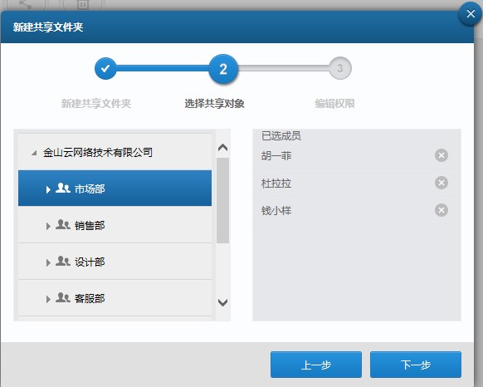Click the 市场部 group icon
This screenshot has height=387, width=483.
tap(63, 188)
